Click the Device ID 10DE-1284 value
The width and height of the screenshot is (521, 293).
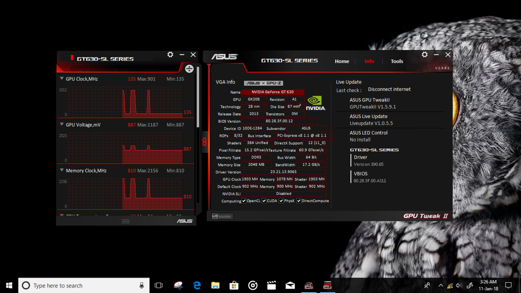point(252,128)
